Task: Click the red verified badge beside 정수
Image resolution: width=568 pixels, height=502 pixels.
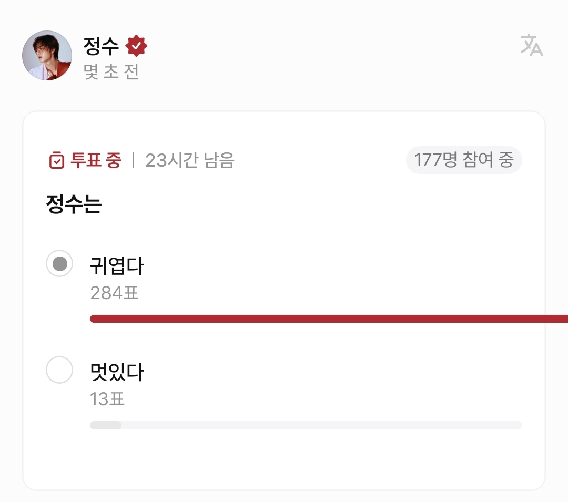Action: click(x=136, y=46)
